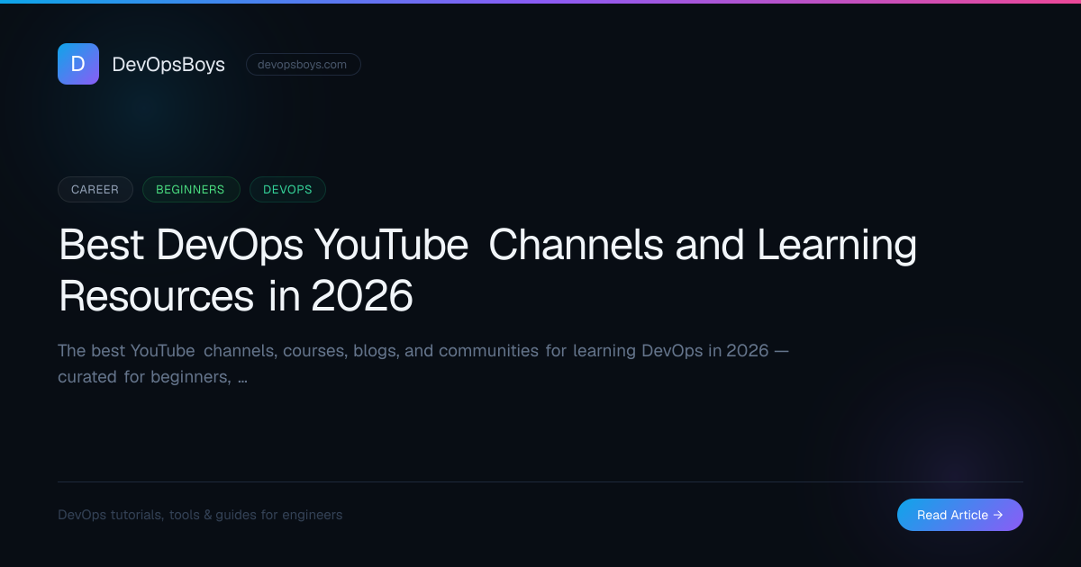This screenshot has width=1081, height=567.
Task: Select the DEVOPS tag
Action: pos(287,190)
